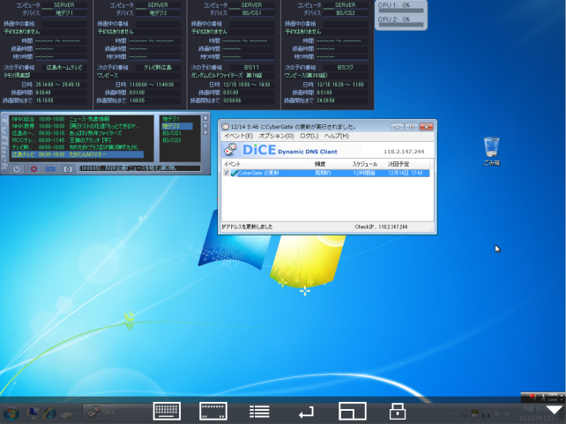Select the 広島ホー 09:30-10:15 program row
The image size is (566, 424).
(78, 133)
